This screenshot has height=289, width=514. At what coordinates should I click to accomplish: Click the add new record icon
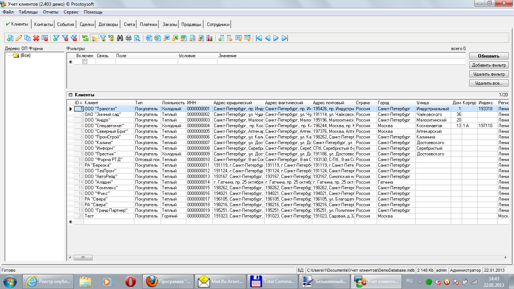pos(10,38)
